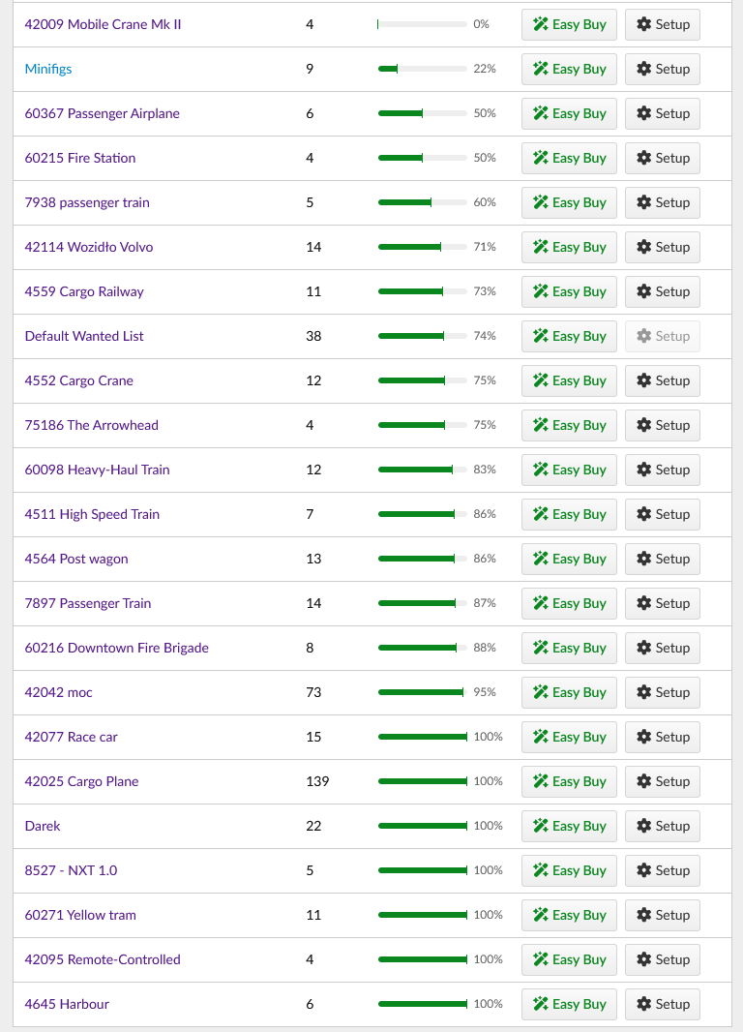Viewport: 743px width, 1032px height.
Task: Click the progress bar for 4564 Post wagon
Action: [422, 559]
